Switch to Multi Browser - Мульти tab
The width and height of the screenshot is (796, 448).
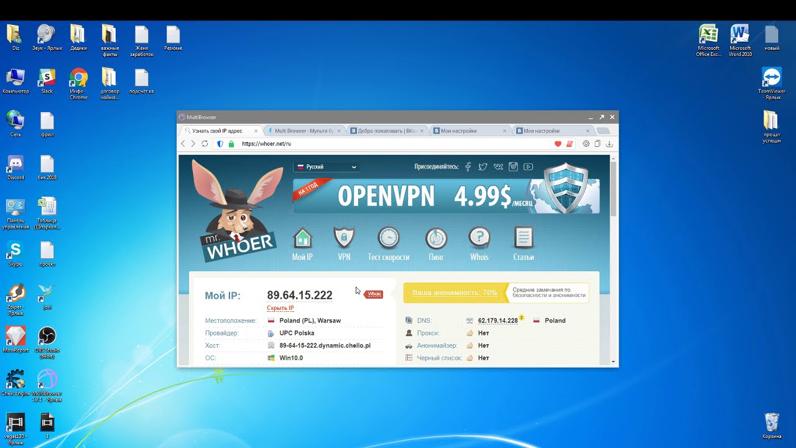coord(303,131)
